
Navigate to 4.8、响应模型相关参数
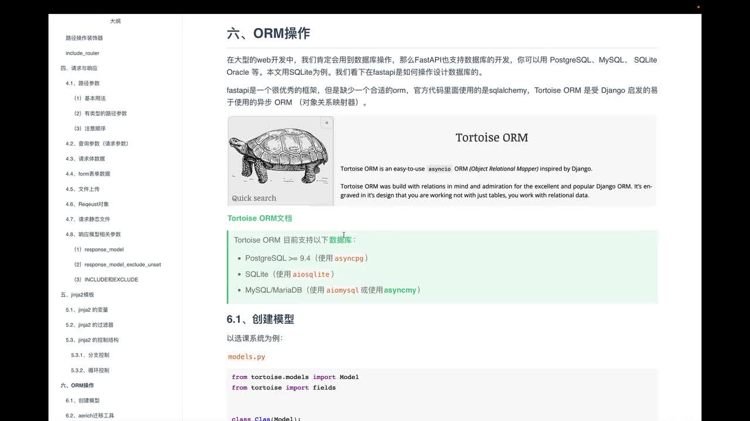point(93,234)
